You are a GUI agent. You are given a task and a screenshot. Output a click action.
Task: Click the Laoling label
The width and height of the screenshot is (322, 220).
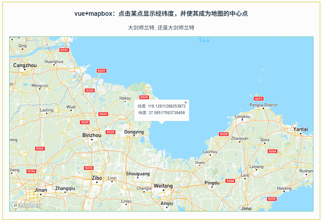tap(47, 110)
